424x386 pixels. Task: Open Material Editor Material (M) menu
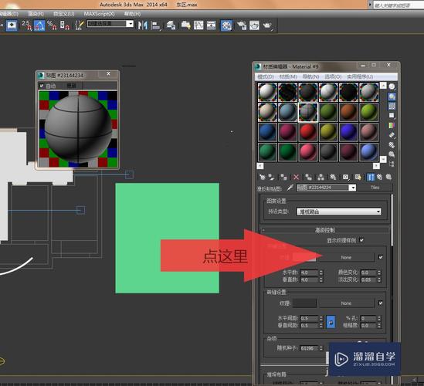click(288, 76)
